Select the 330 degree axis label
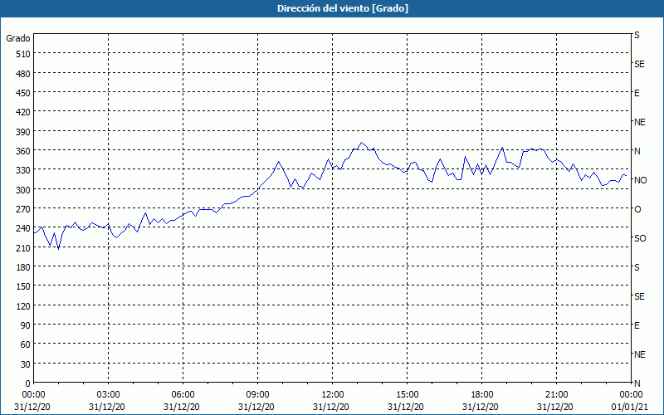 coord(24,170)
